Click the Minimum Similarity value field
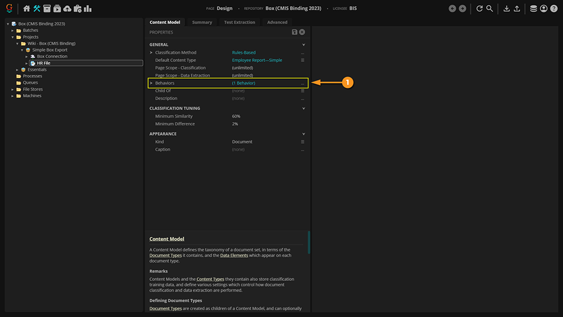The image size is (563, 317). coord(236,116)
